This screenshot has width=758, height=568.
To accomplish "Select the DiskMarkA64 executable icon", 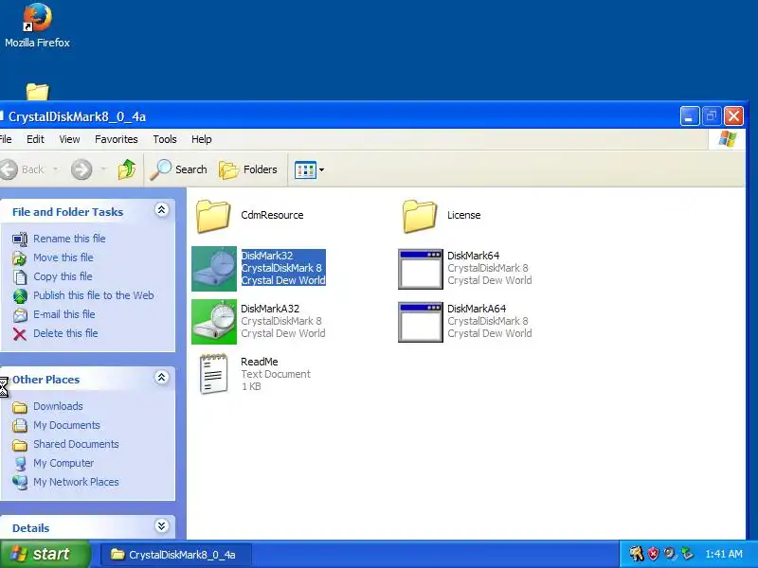I will 420,322.
